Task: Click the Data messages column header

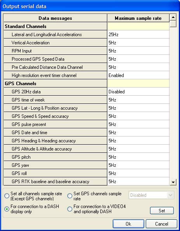Action: (x=55, y=18)
